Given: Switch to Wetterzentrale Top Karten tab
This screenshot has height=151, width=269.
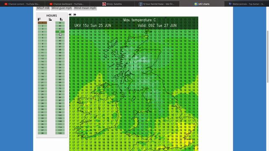Looking at the screenshot, I should 247,4.
